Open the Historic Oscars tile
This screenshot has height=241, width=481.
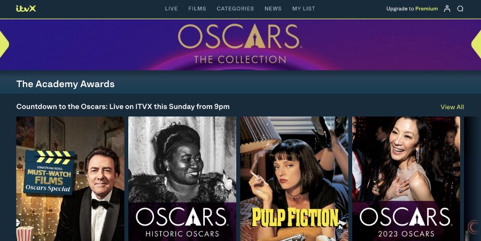tap(182, 179)
